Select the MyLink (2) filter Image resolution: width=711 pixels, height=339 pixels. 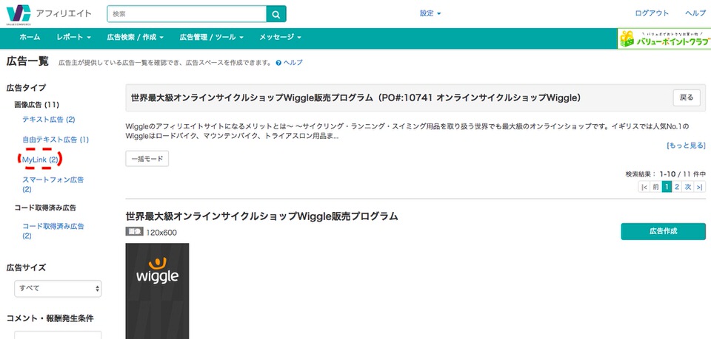tap(40, 160)
